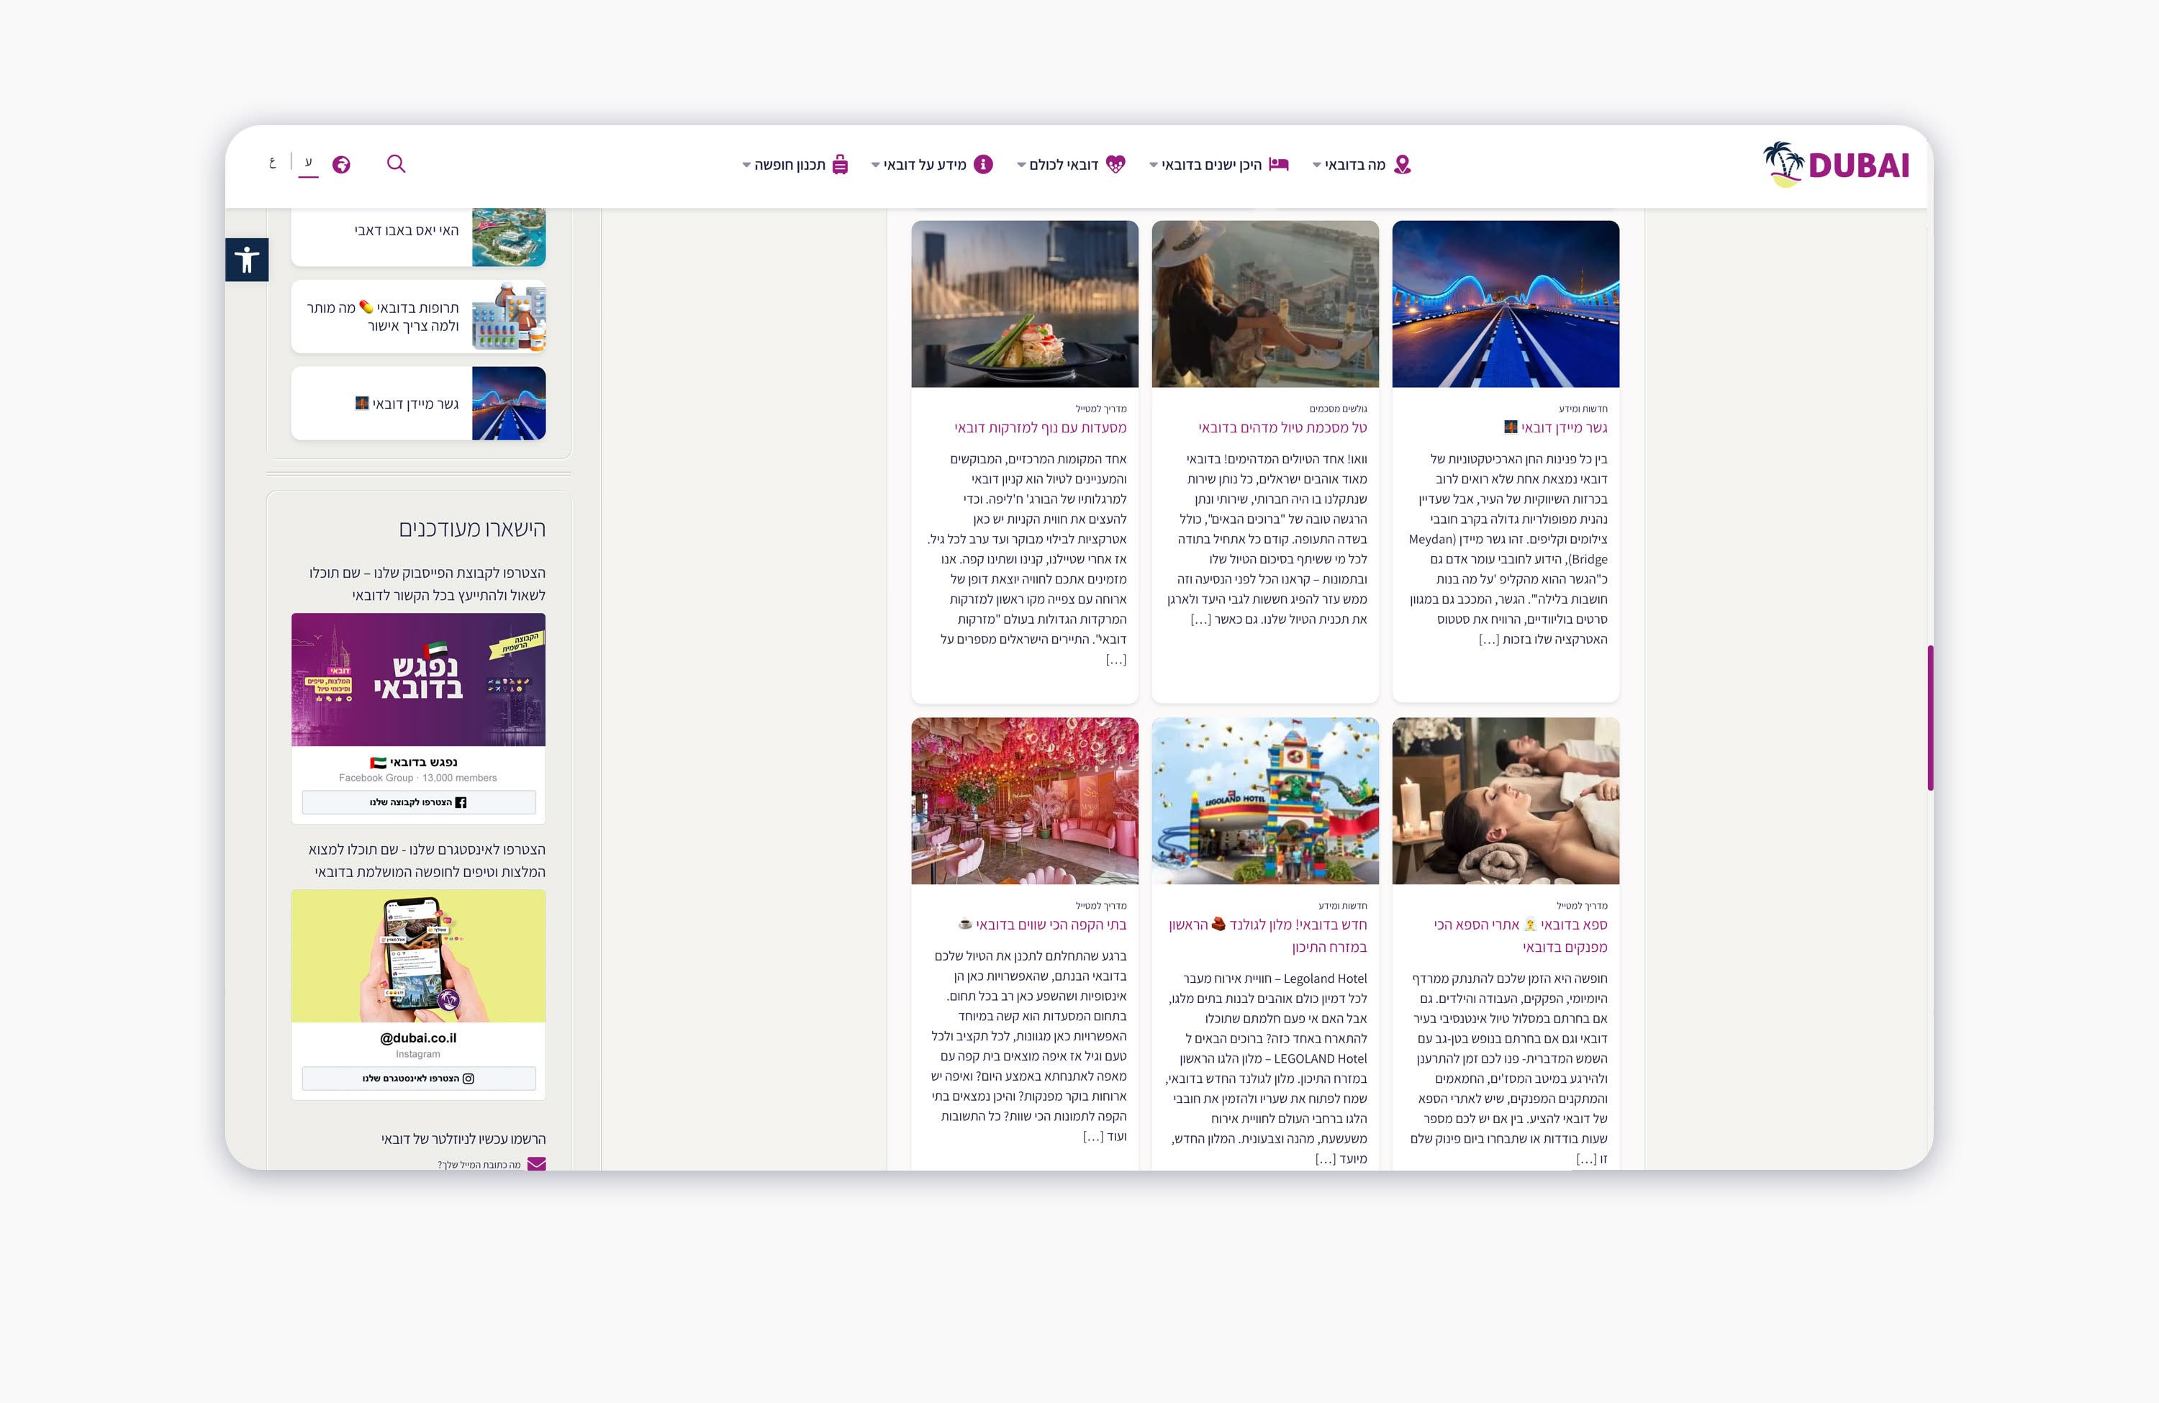Open the 'דובאי לכולם' menu label
This screenshot has height=1403, width=2159.
point(1064,164)
